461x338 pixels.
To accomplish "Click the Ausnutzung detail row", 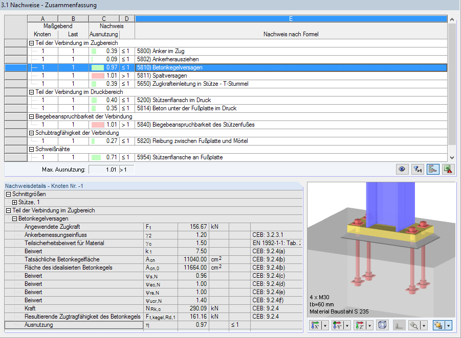I will click(x=153, y=325).
